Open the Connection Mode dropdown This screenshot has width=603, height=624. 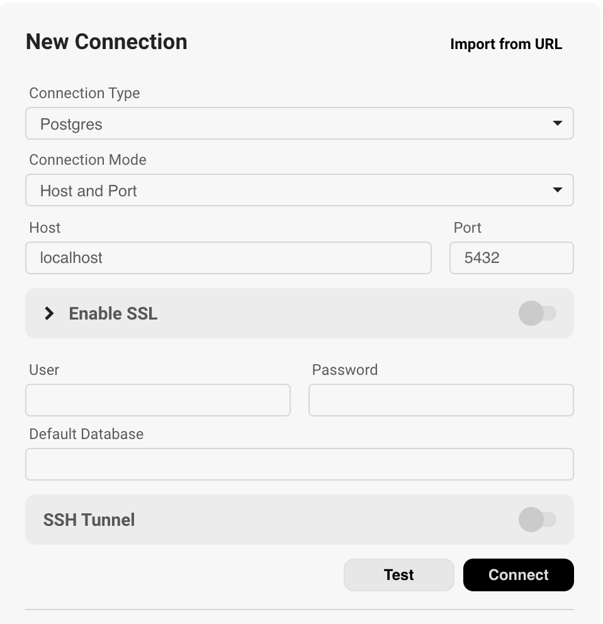click(299, 190)
